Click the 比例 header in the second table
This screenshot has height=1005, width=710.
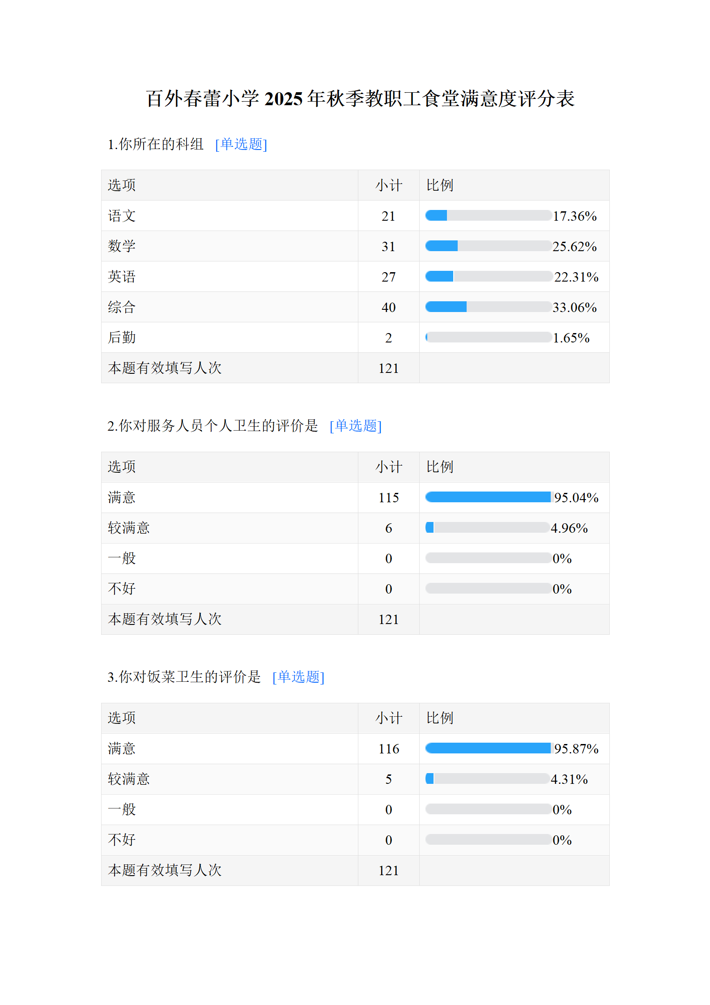click(440, 467)
